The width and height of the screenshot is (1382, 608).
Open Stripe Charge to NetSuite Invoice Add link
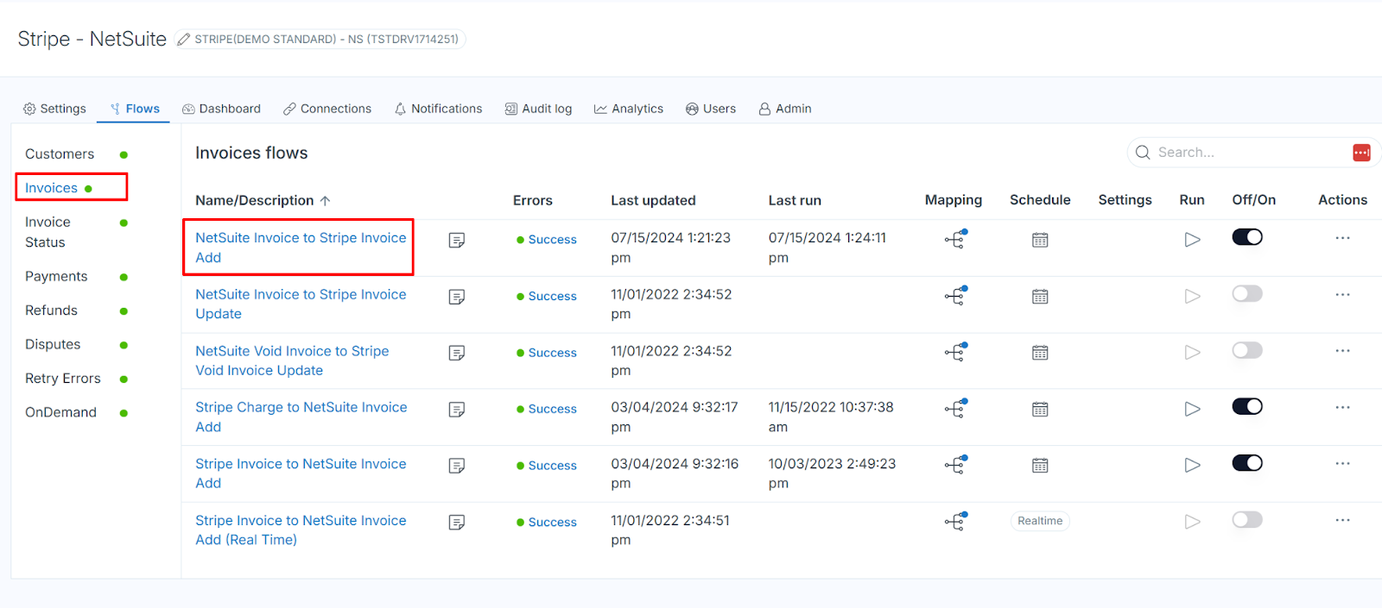point(301,417)
